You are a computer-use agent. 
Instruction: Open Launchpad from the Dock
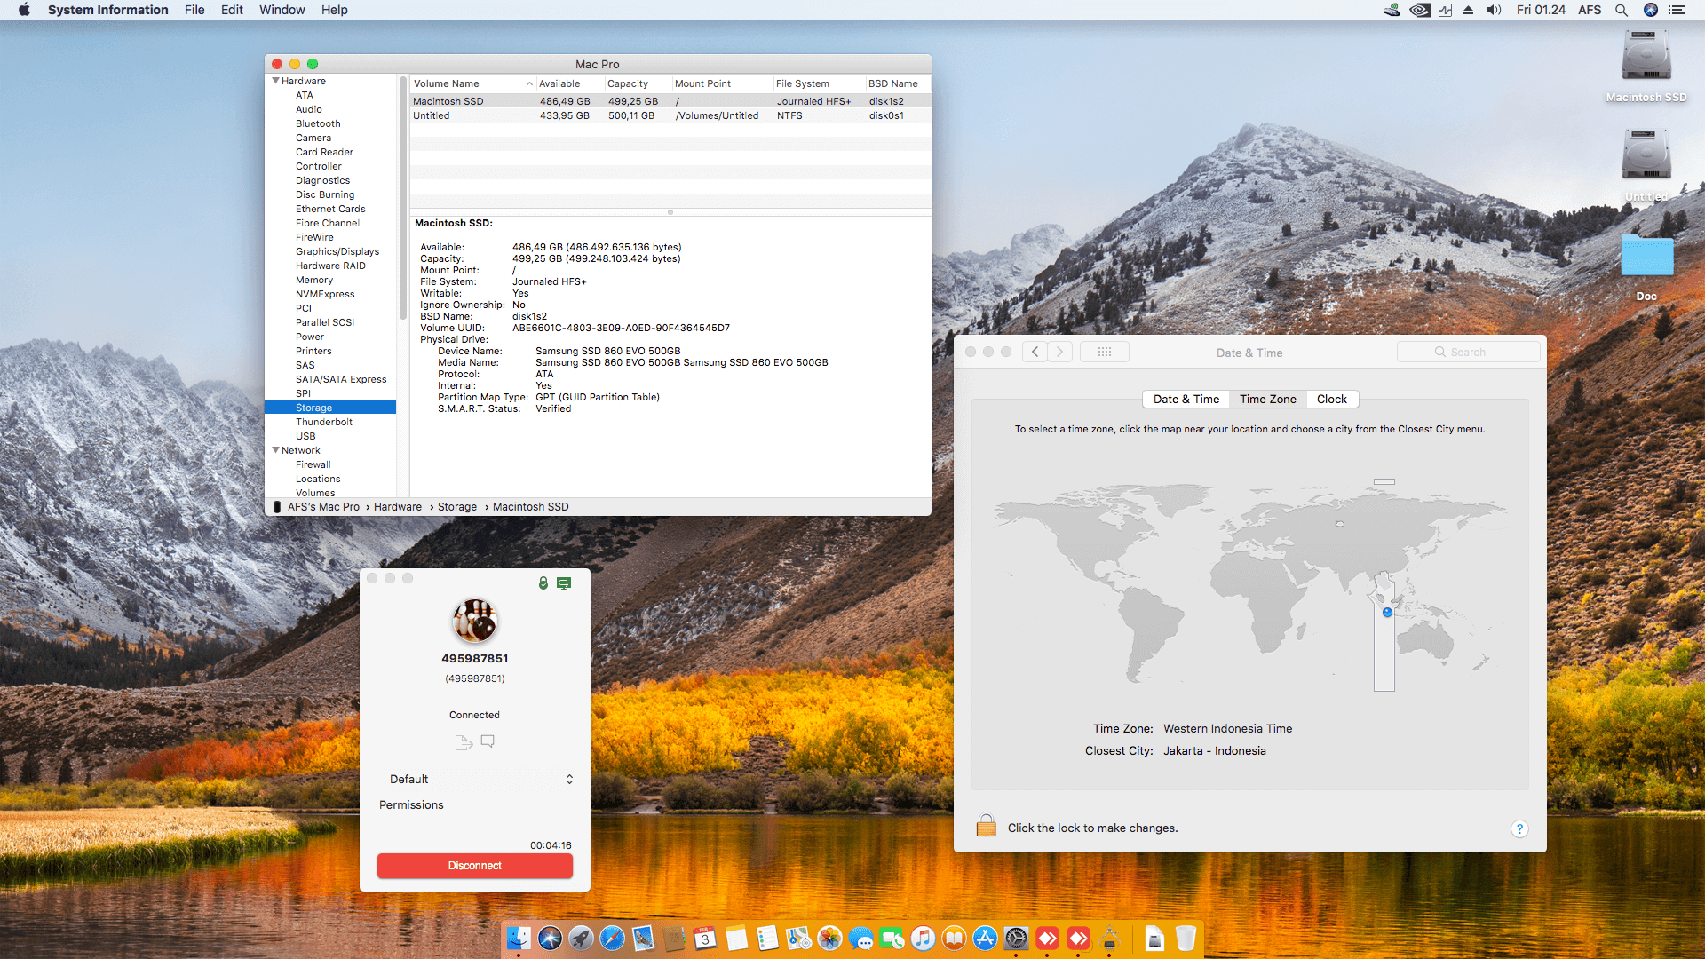coord(581,939)
